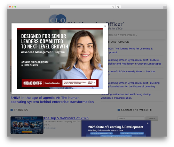Open the 2025 State of Learning & Development banner
Image resolution: width=174 pixels, height=147 pixels.
[116, 129]
